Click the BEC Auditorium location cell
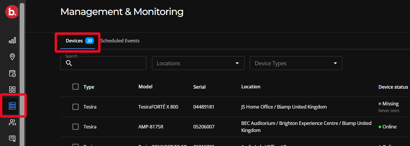Image resolution: width=410 pixels, height=146 pixels. [306, 127]
